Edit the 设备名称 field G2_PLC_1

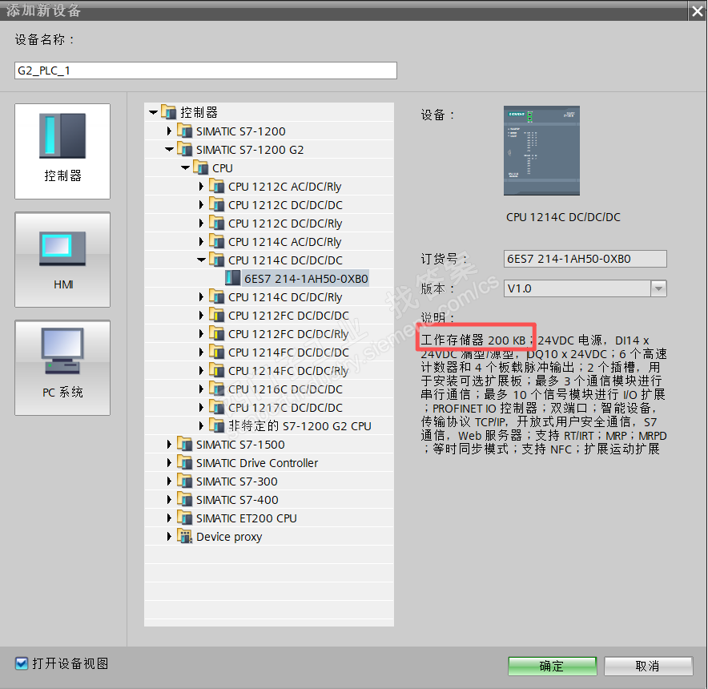206,71
